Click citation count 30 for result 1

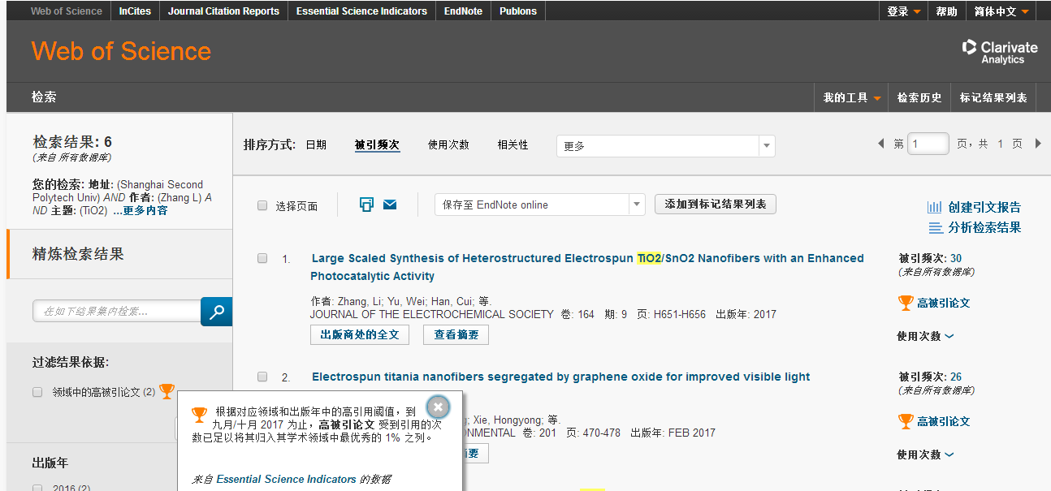click(x=956, y=258)
